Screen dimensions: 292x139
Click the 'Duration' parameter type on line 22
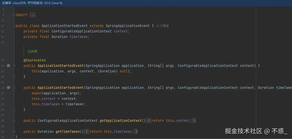coord(266,88)
